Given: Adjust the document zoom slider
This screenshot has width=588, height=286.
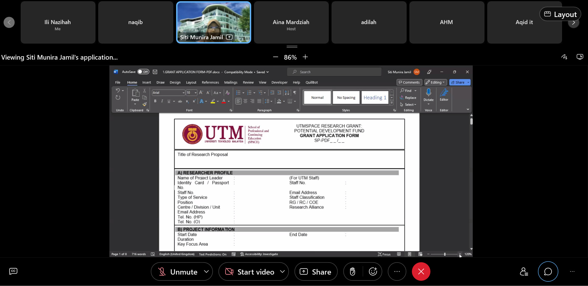Looking at the screenshot, I should (444, 254).
